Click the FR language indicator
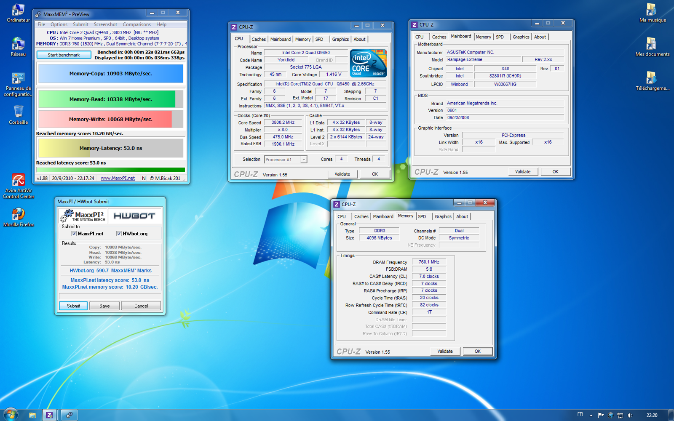The width and height of the screenshot is (674, 421). pos(580,415)
